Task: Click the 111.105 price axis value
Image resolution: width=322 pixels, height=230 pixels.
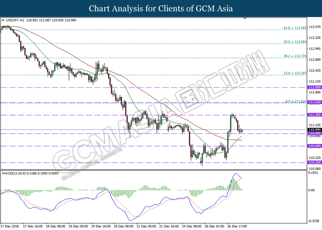Action: click(x=315, y=125)
